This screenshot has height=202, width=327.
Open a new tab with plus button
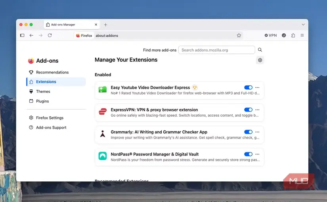pyautogui.click(x=105, y=25)
